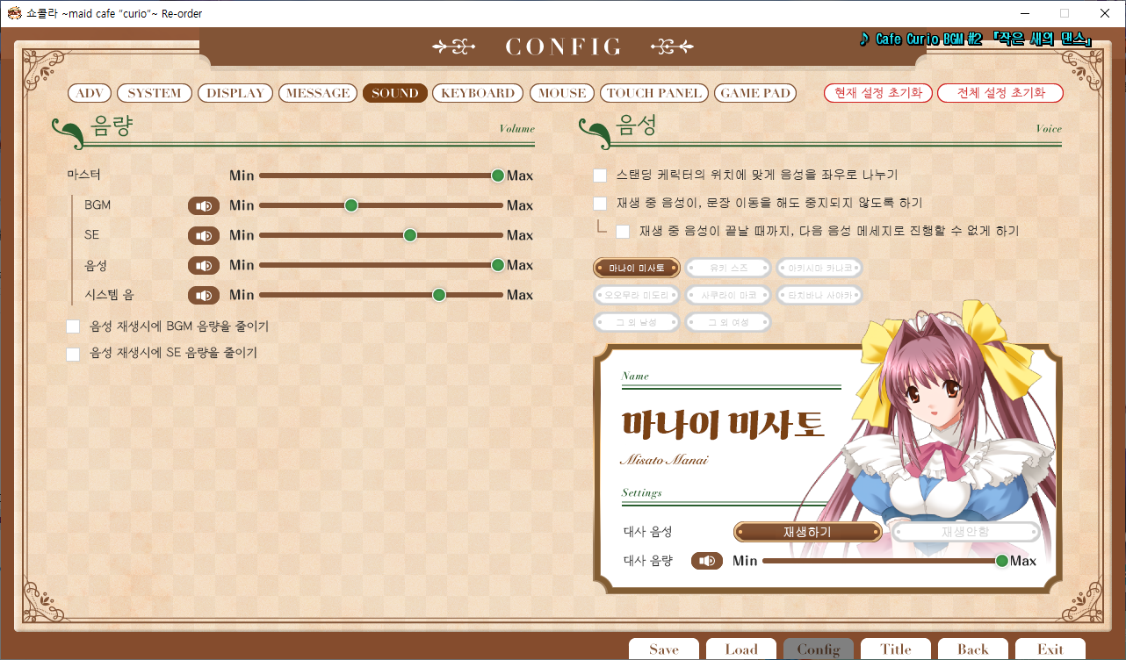Click the Save button at bottom

pyautogui.click(x=664, y=649)
